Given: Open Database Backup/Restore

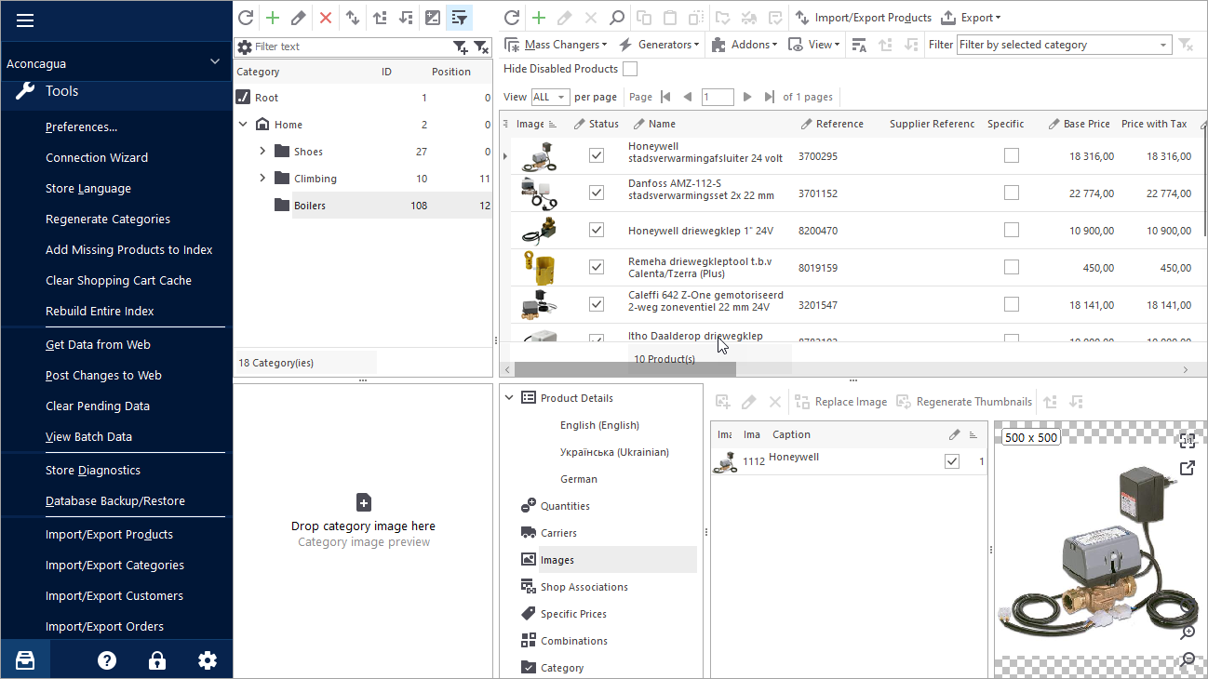Looking at the screenshot, I should (x=115, y=500).
